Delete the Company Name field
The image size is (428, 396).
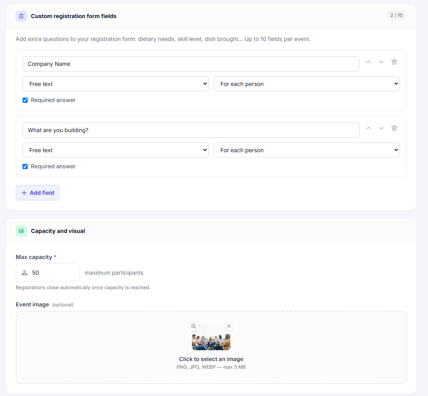(x=394, y=62)
